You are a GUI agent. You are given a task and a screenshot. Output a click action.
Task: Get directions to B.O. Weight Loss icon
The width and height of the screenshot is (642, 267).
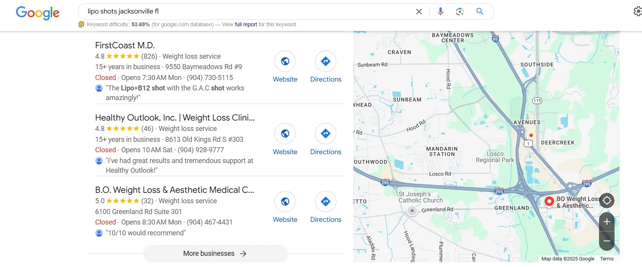pyautogui.click(x=326, y=201)
